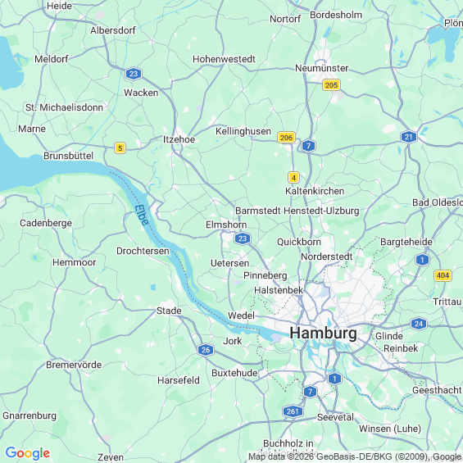Select the Itzehoe town label
The height and width of the screenshot is (463, 463).
pos(179,139)
